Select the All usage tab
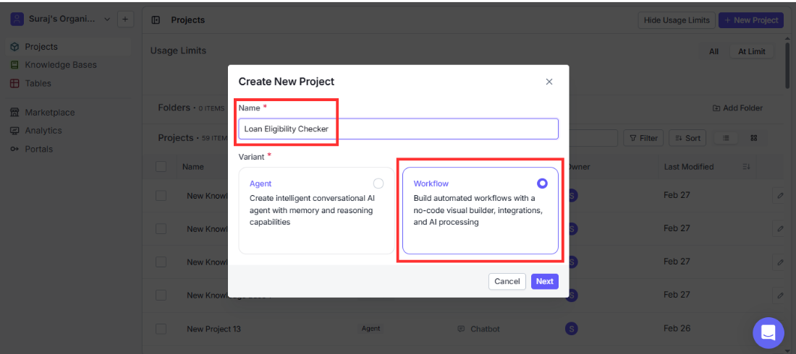The width and height of the screenshot is (796, 354). (714, 51)
